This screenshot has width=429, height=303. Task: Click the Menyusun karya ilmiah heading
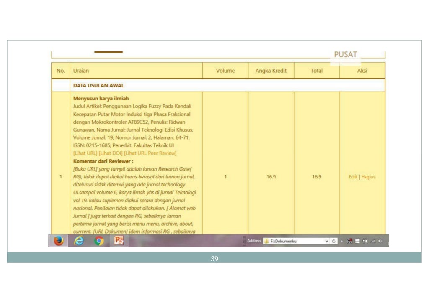click(x=101, y=98)
